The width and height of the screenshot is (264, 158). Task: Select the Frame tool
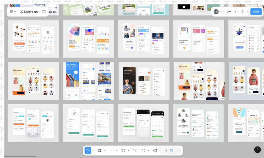coord(100,150)
